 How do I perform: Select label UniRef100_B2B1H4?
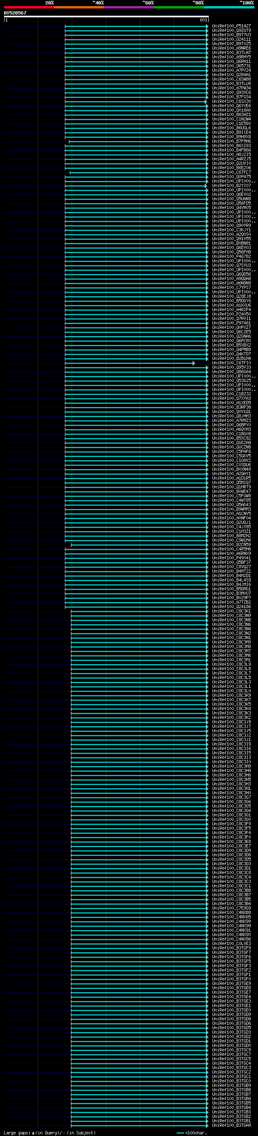point(231,359)
